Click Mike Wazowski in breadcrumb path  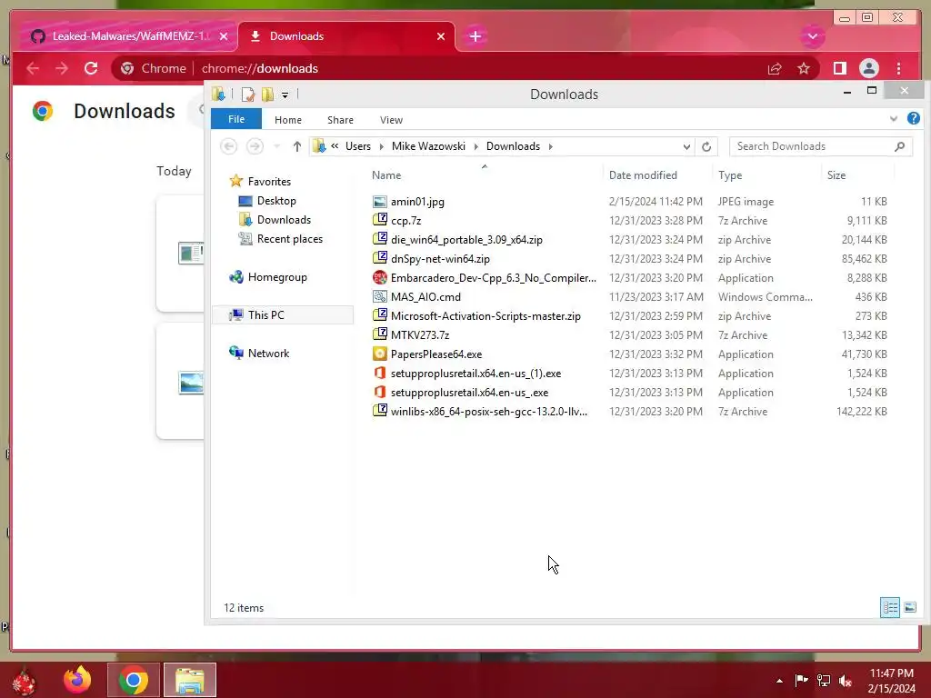click(428, 146)
